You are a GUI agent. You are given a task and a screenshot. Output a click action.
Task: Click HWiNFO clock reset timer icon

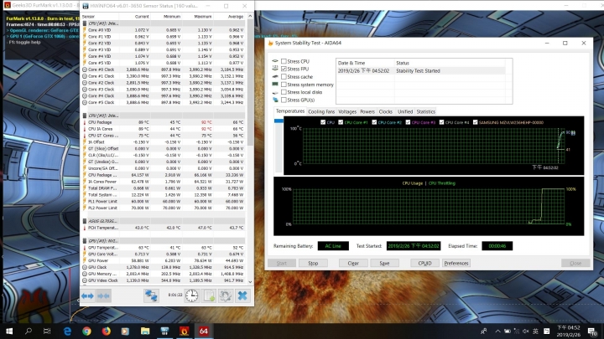click(x=192, y=295)
